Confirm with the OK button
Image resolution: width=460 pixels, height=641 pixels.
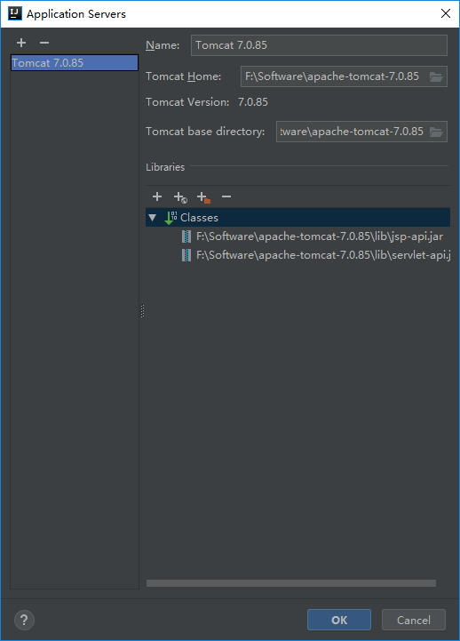(x=339, y=620)
